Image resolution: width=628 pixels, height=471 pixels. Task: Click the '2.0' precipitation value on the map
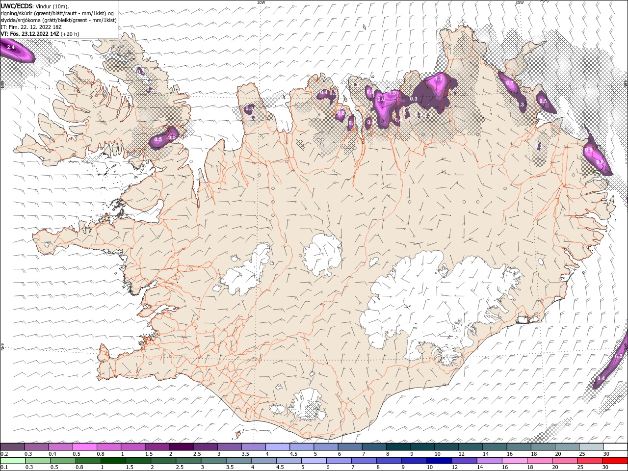tap(381, 100)
